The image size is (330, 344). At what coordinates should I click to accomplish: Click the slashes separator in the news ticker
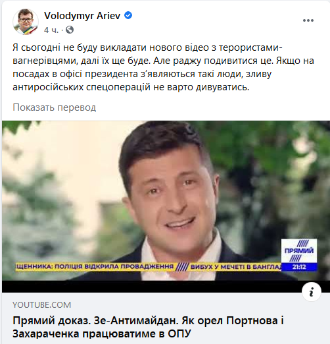(182, 267)
